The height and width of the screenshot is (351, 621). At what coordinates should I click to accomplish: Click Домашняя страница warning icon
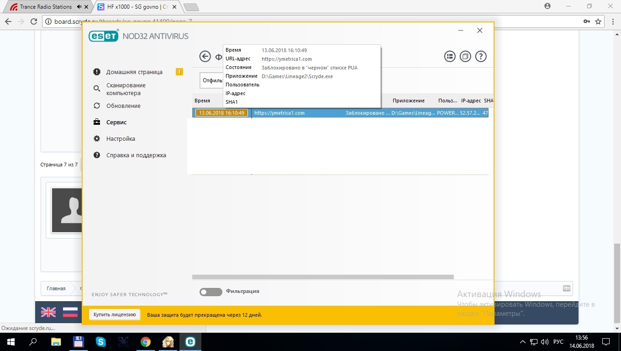pyautogui.click(x=97, y=72)
